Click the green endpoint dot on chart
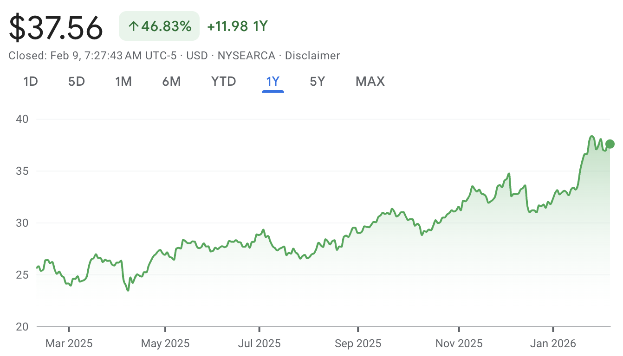 pyautogui.click(x=610, y=144)
